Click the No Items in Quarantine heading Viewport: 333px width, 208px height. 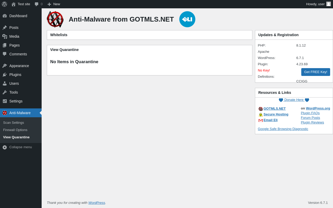(74, 62)
